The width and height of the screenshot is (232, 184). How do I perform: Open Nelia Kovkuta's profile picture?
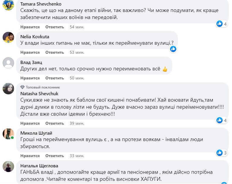click(8, 37)
